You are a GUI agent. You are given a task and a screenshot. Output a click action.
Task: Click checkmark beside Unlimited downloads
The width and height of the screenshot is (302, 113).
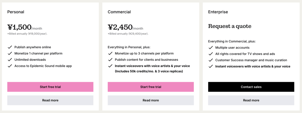(x=10, y=60)
